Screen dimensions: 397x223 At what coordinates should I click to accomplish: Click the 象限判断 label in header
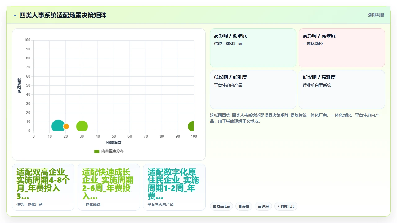(x=376, y=15)
